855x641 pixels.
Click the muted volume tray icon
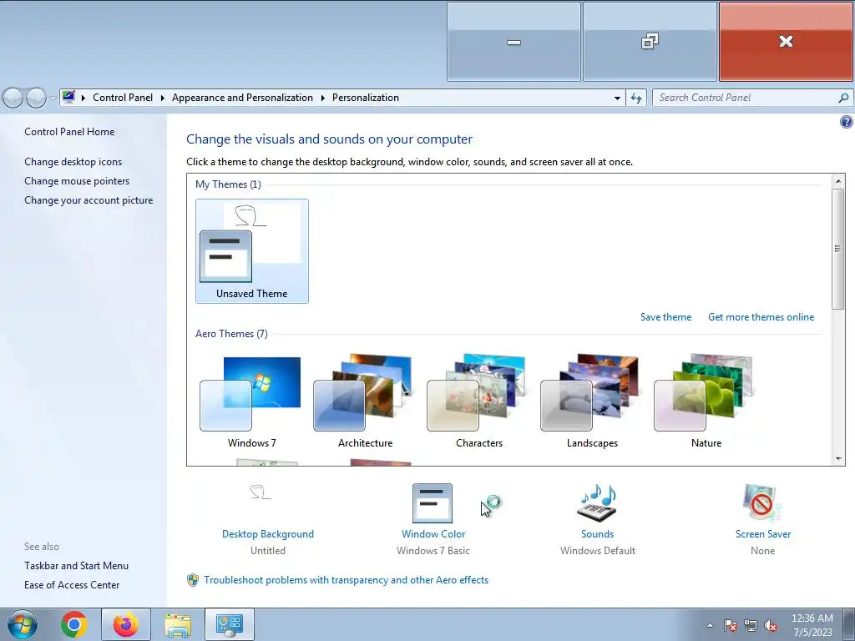[771, 625]
